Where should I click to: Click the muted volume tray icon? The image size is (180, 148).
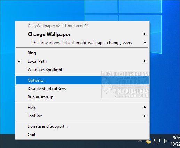[x=165, y=141]
